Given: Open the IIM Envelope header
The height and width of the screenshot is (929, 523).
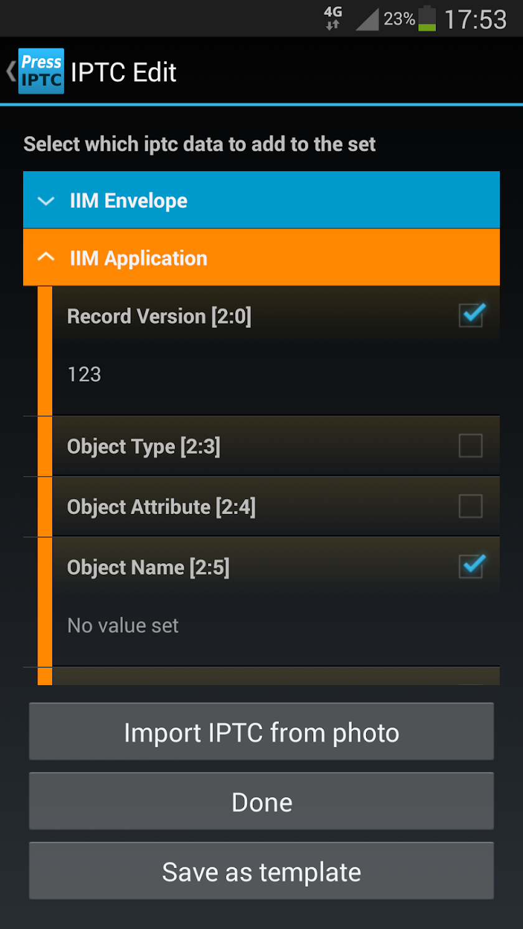Looking at the screenshot, I should click(261, 200).
